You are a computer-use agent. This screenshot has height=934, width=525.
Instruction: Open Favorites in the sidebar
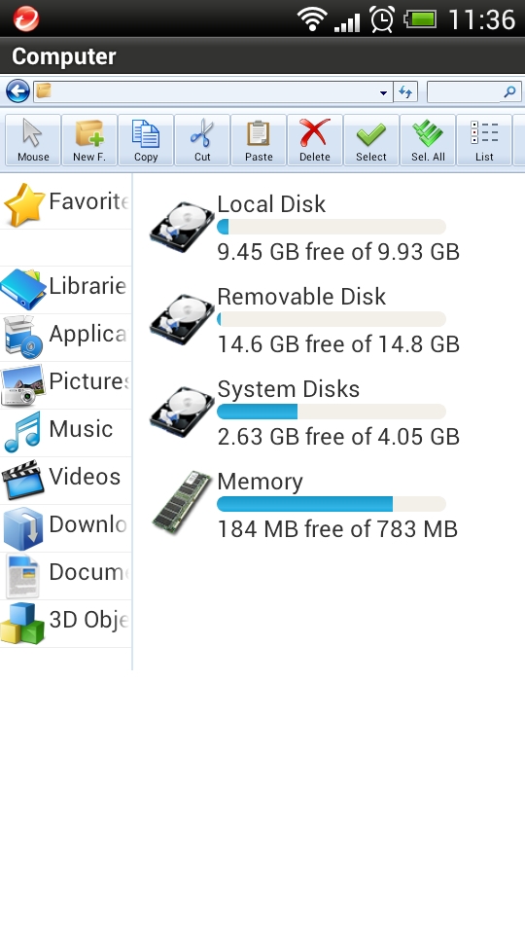point(65,203)
